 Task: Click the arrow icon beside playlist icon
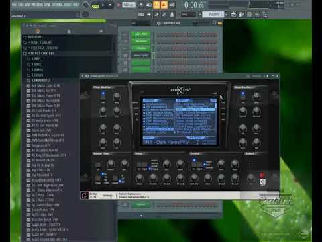point(149,15)
